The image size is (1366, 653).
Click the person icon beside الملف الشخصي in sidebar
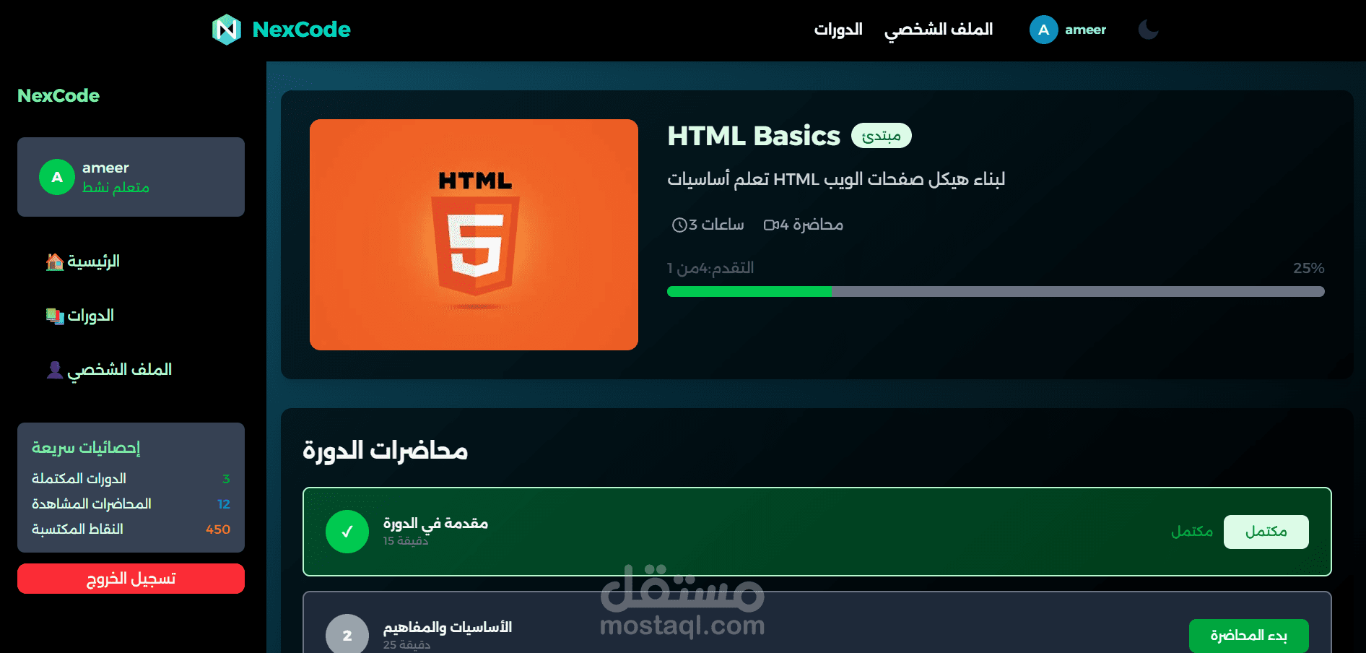[x=55, y=370]
